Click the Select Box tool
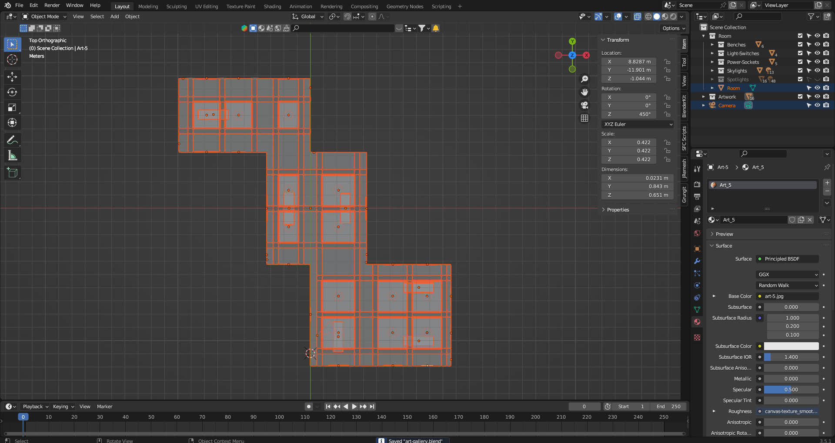835x443 pixels. click(12, 44)
